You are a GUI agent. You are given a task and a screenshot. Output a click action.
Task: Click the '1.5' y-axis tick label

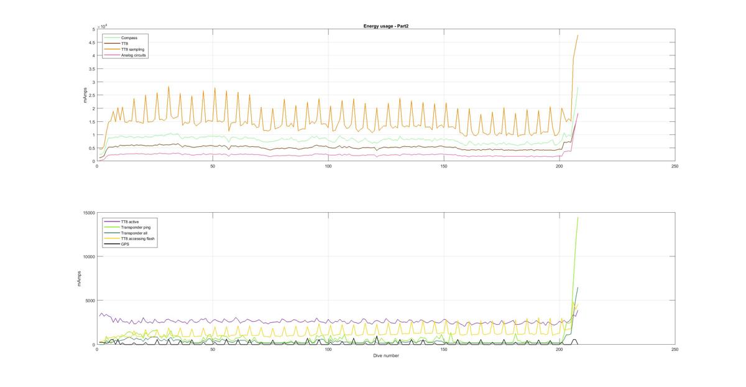coord(91,122)
